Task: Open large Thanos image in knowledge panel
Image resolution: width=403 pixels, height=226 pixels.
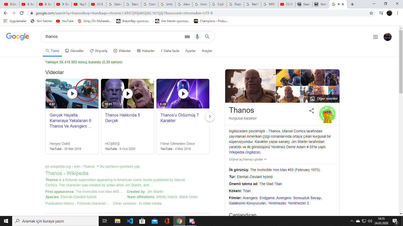Action: pos(250,86)
